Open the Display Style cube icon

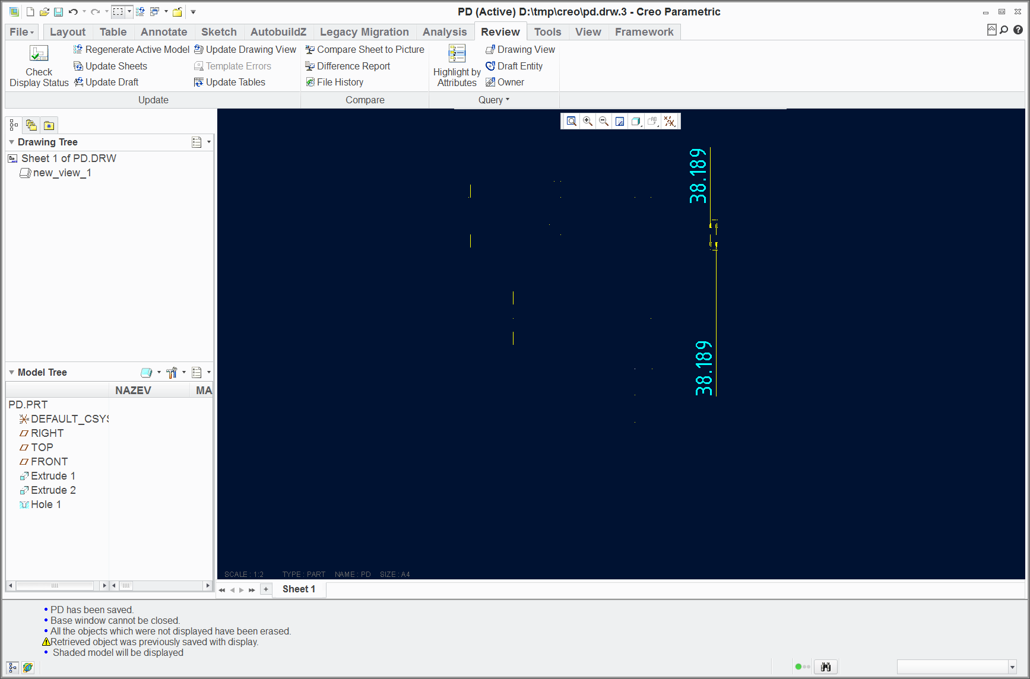636,121
